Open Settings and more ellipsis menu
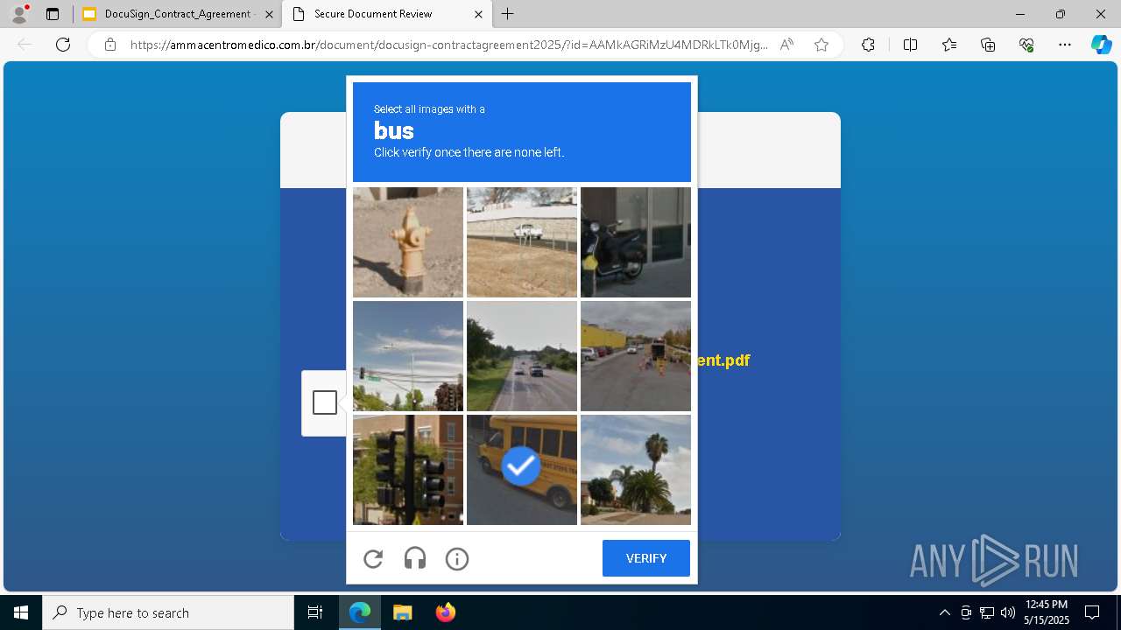The image size is (1121, 630). coord(1065,45)
